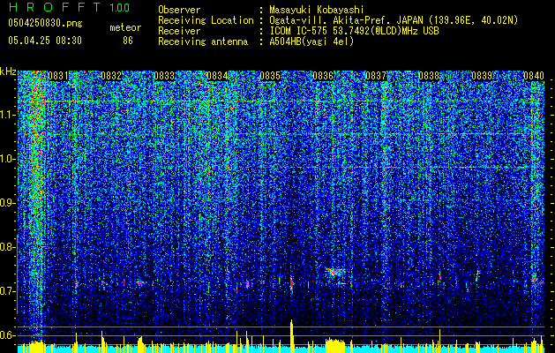Click the 0.6 frequency axis label
The width and height of the screenshot is (555, 353).
click(8, 335)
